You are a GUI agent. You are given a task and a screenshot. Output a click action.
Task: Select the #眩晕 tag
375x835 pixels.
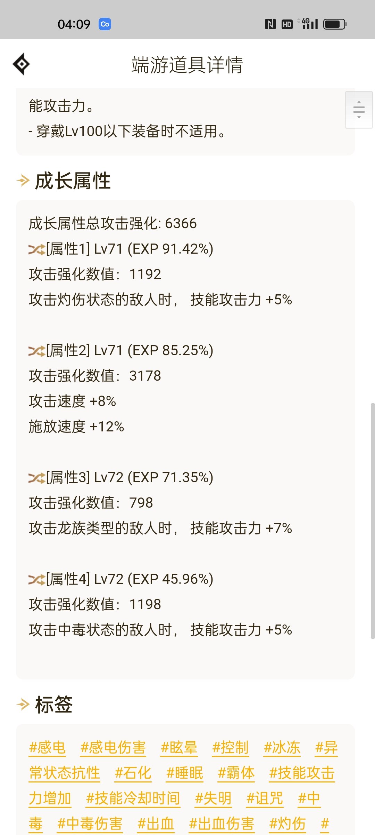tap(179, 748)
